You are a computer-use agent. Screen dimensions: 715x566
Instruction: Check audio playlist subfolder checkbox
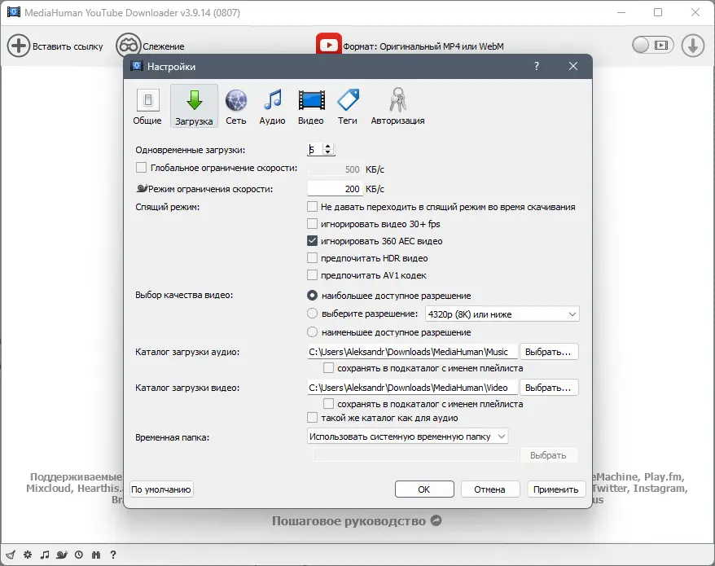coord(328,367)
